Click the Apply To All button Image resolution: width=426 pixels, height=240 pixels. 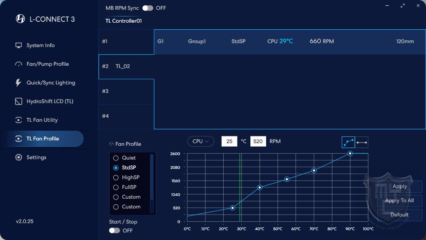click(x=400, y=200)
